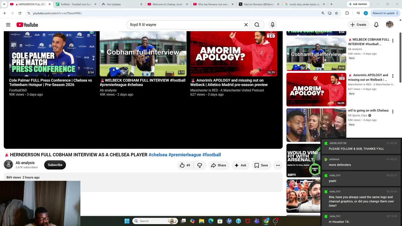This screenshot has width=402, height=226.
Task: Click the Ask button under video
Action: coord(240,165)
